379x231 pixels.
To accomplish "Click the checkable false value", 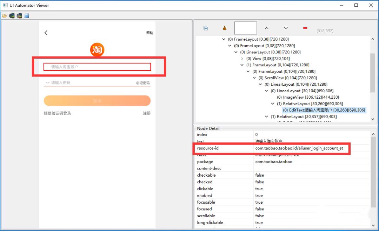I will pos(260,175).
